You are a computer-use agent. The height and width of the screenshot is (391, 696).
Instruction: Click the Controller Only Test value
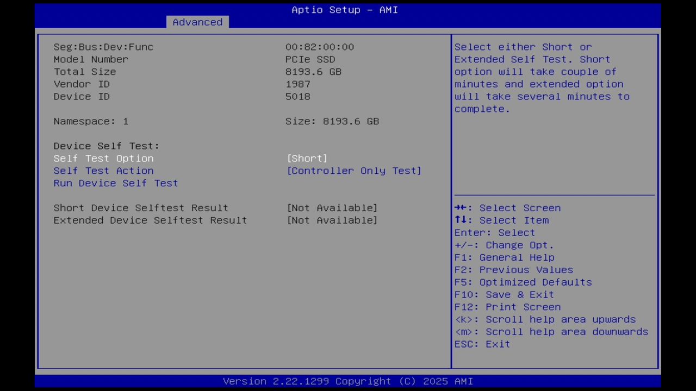(x=354, y=171)
